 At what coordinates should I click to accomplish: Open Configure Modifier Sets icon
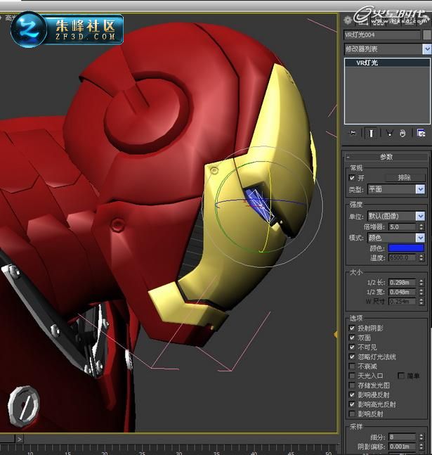click(421, 133)
